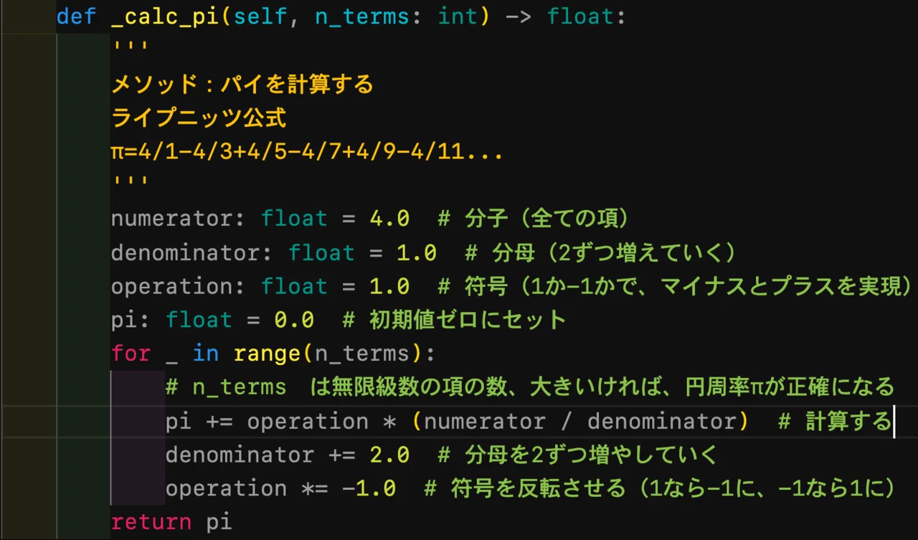Image resolution: width=918 pixels, height=540 pixels.
Task: Click the opening docstring triple quotes
Action: tap(130, 46)
